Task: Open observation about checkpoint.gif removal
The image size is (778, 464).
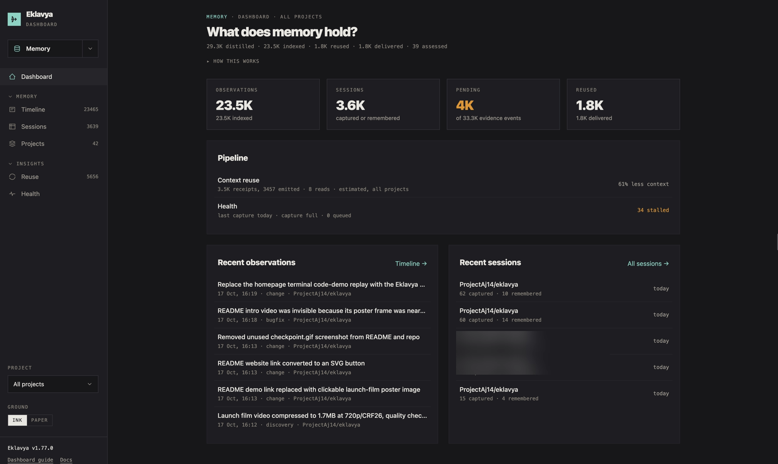Action: click(322, 341)
